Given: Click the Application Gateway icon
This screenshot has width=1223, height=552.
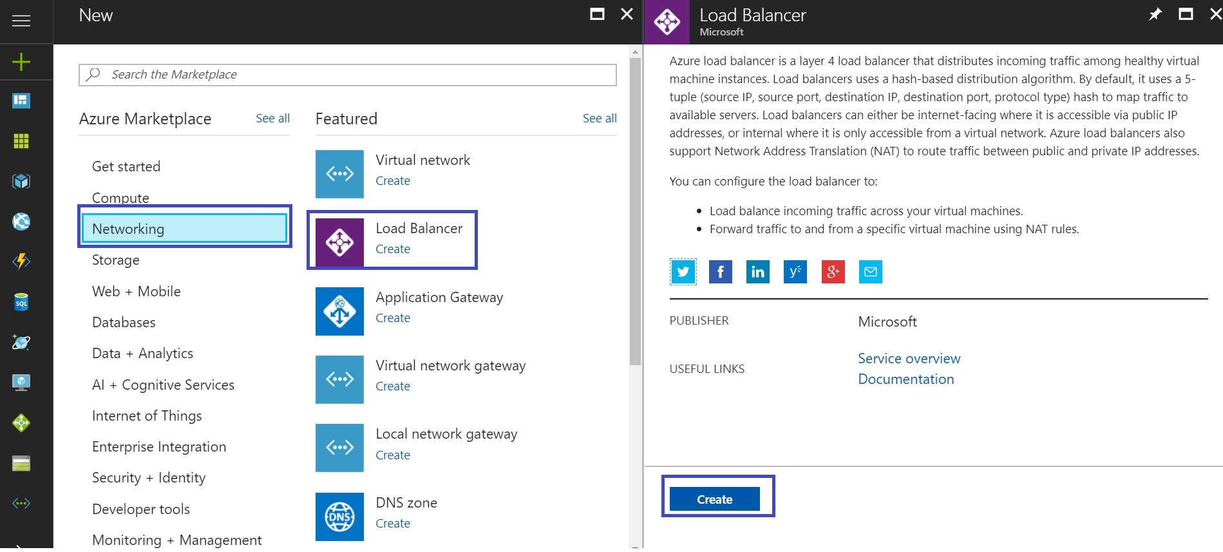Looking at the screenshot, I should pyautogui.click(x=339, y=312).
